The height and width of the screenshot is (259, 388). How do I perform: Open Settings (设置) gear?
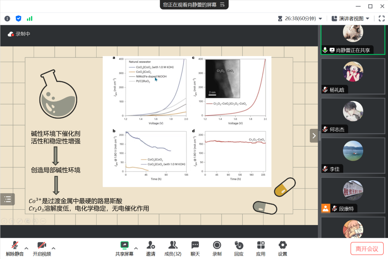click(283, 248)
